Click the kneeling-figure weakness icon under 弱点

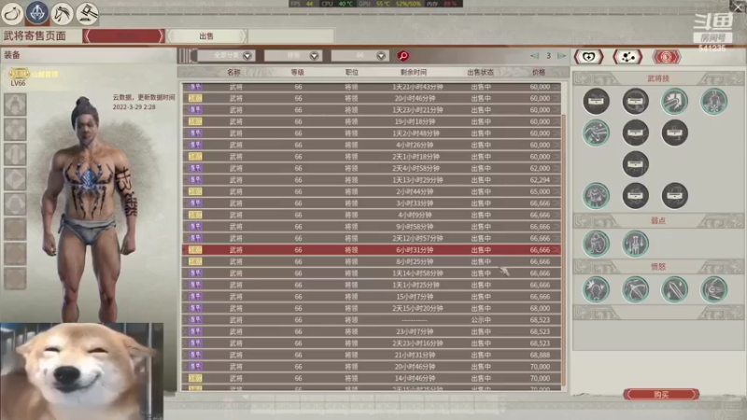pos(596,244)
